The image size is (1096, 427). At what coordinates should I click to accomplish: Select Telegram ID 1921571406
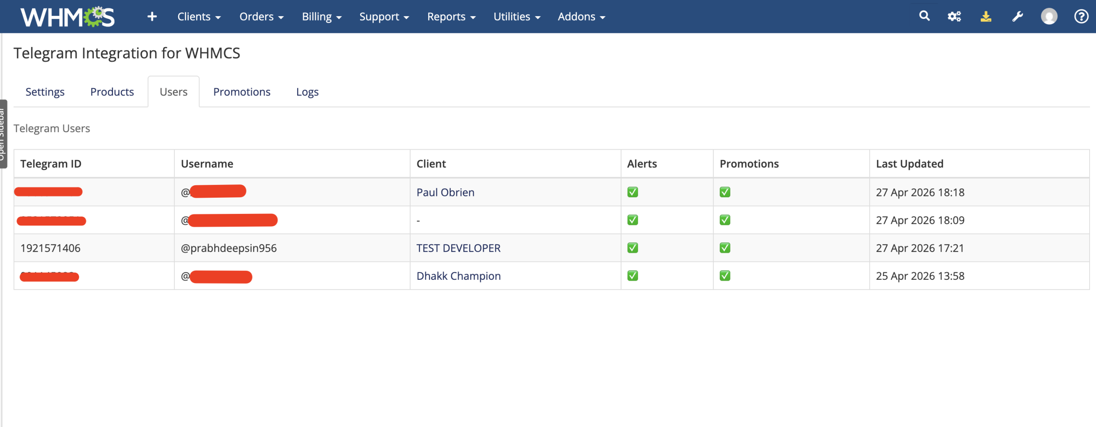coord(51,248)
